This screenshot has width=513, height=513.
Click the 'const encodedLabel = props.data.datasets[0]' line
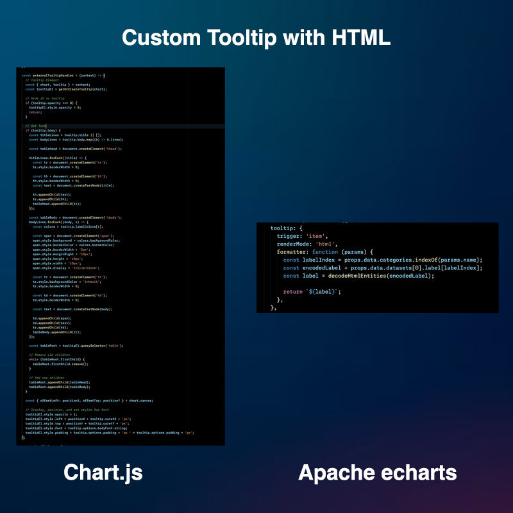coord(382,267)
